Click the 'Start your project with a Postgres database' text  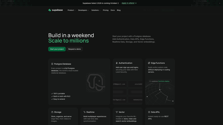(x=132, y=36)
